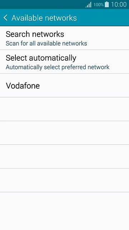Tap the blank area beneath the last divider
Viewport: 129px width, 230px height.
[64, 211]
